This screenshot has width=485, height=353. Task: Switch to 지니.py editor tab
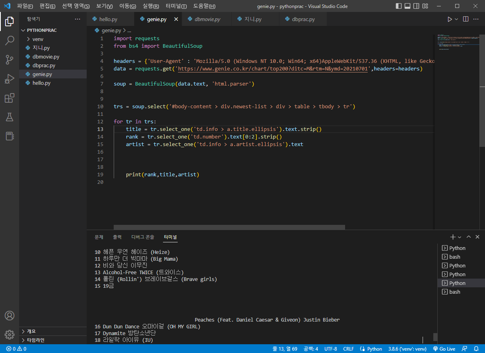click(256, 19)
